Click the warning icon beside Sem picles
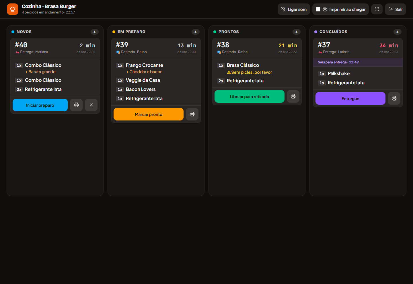This screenshot has height=284, width=413. point(229,72)
